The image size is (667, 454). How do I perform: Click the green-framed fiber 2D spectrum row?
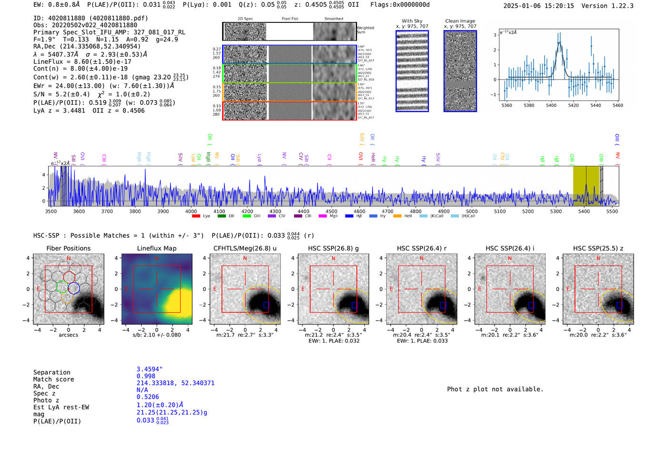pos(290,73)
